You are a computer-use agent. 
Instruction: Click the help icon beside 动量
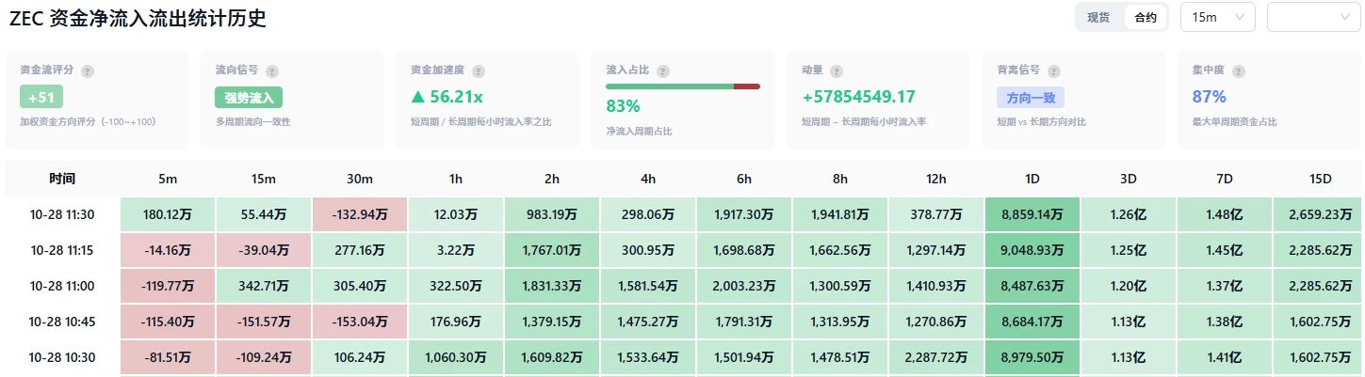click(837, 71)
